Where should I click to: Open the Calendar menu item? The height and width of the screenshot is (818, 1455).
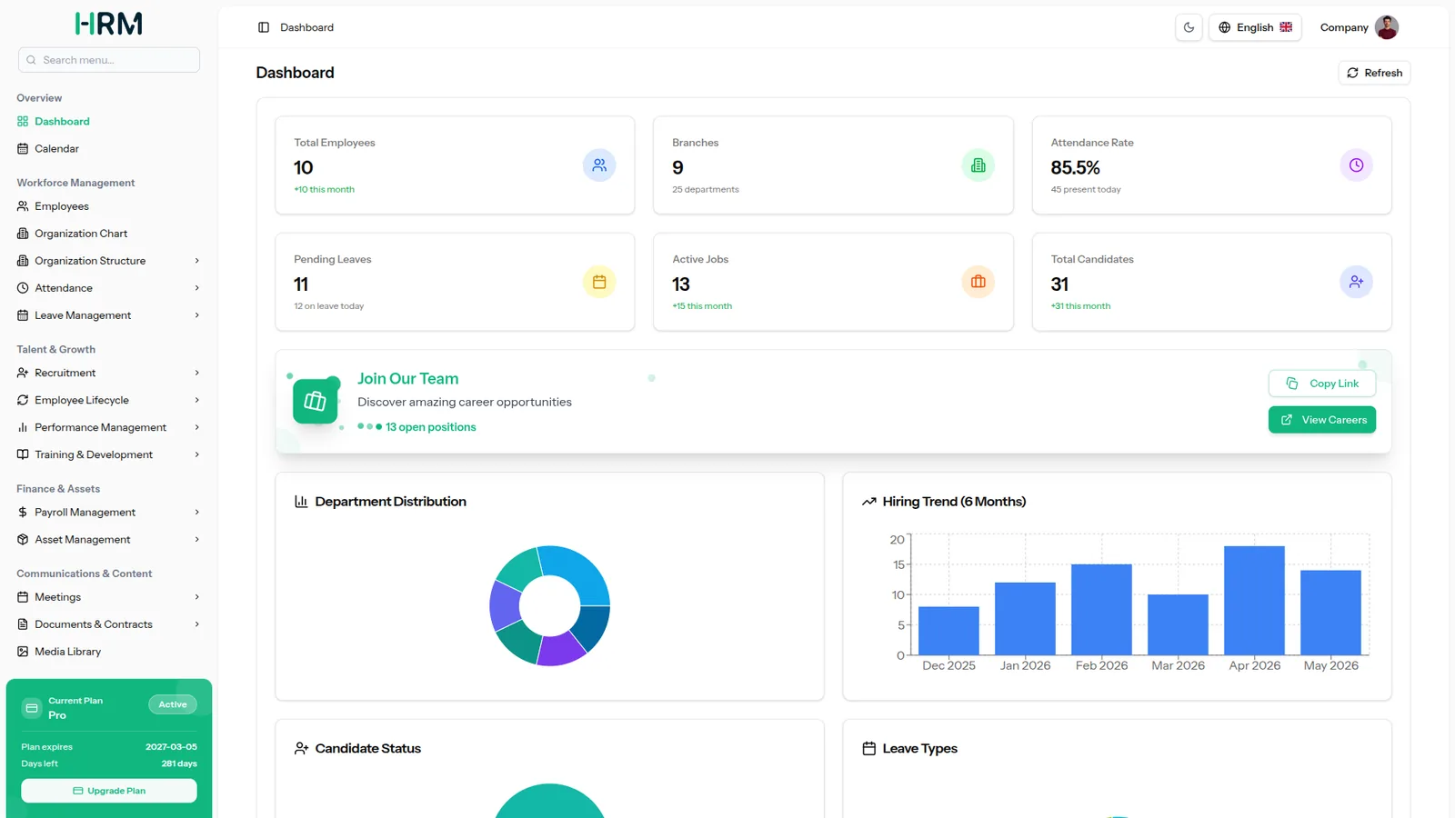coord(109,148)
